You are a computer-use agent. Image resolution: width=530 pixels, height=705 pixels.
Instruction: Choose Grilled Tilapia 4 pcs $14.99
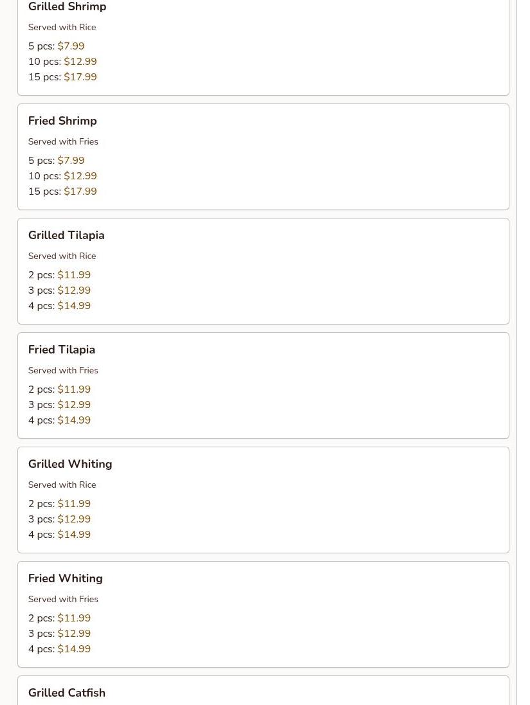pyautogui.click(x=59, y=306)
